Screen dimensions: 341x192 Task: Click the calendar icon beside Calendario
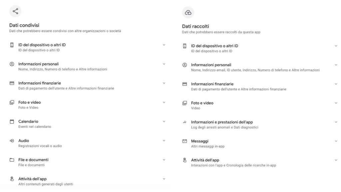tap(12, 122)
